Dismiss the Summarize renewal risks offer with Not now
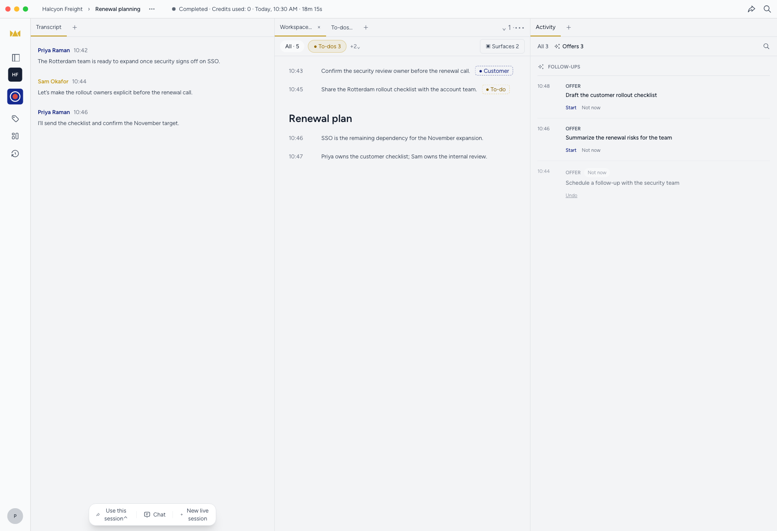Screen dimensions: 777x531 591,150
